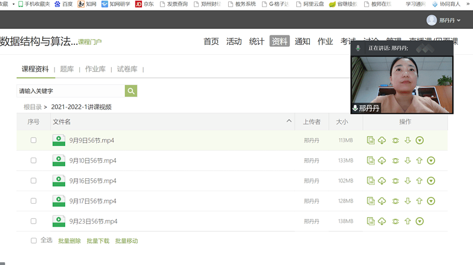Cloud-download 9月16日56节.mp4
This screenshot has height=265, width=473.
(x=382, y=181)
